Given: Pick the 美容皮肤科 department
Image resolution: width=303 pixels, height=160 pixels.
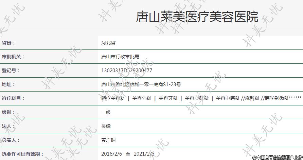Looking at the screenshot, I should pos(196,98).
